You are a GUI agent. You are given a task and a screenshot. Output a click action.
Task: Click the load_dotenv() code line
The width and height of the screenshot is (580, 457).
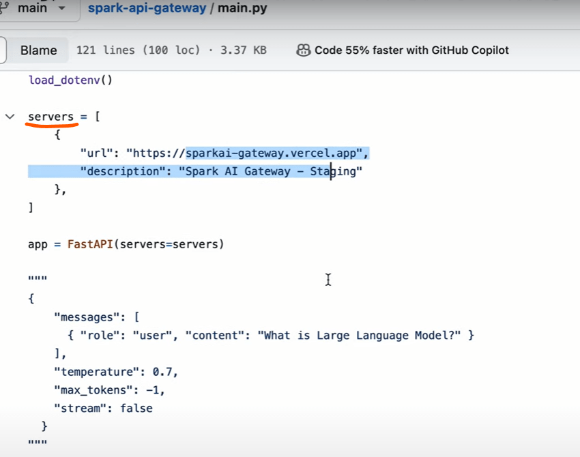click(70, 80)
